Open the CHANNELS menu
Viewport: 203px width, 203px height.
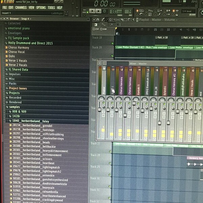(21, 7)
